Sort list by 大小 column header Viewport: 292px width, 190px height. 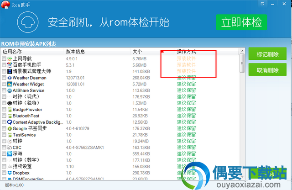click(152, 52)
